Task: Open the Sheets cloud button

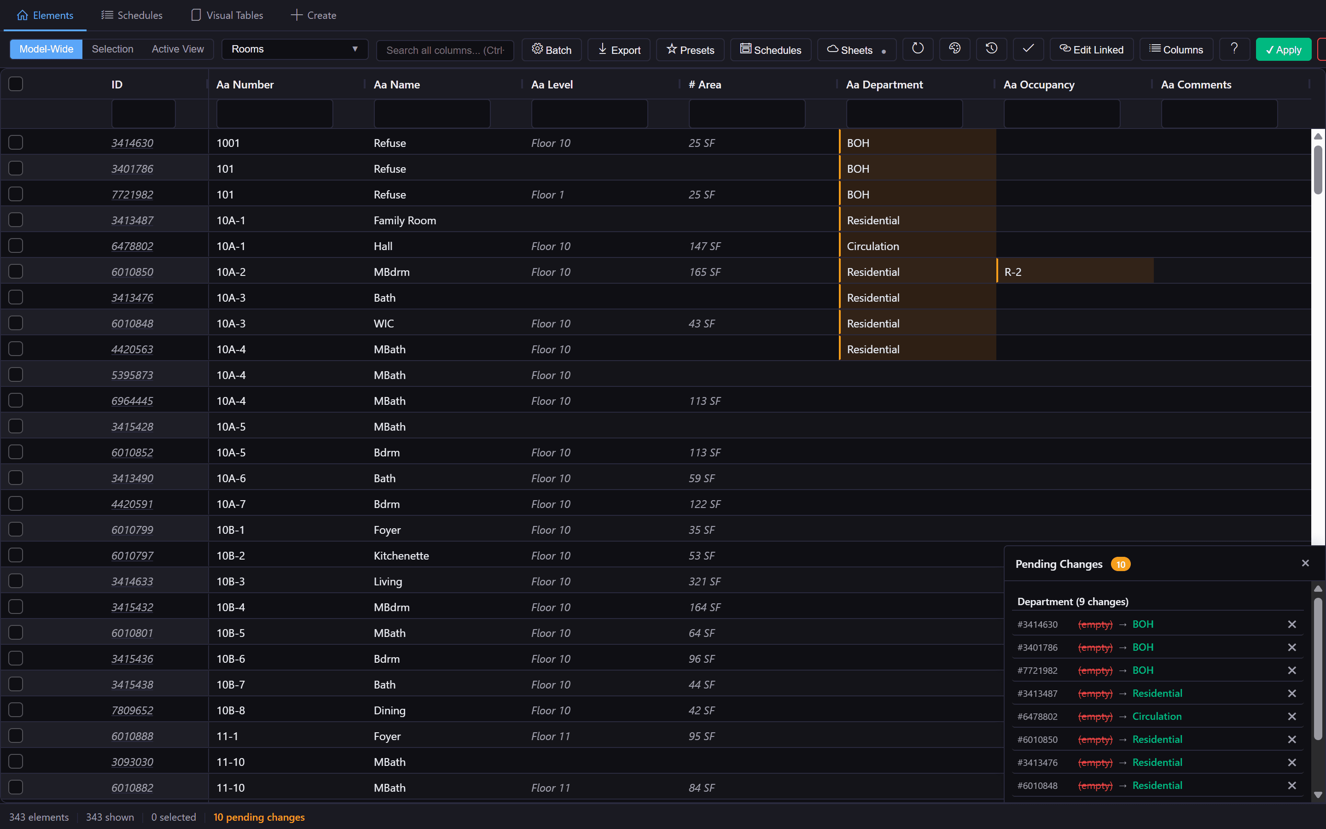Action: pos(856,49)
